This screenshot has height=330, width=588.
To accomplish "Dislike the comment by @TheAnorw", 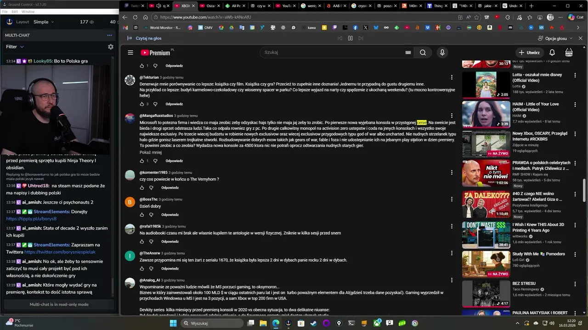I will tap(151, 269).
